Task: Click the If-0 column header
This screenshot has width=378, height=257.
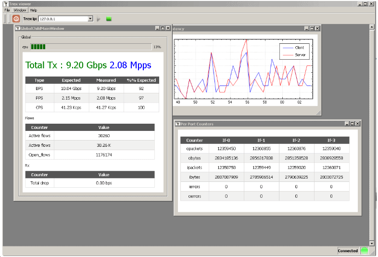Action: point(226,140)
